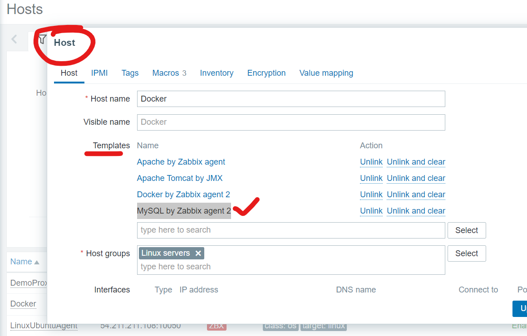
Task: Switch to the Encryption tab
Action: click(x=266, y=73)
